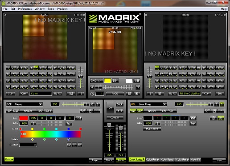This screenshot has width=230, height=166.
Task: Snap crossfader to side A
Action: click(x=92, y=87)
